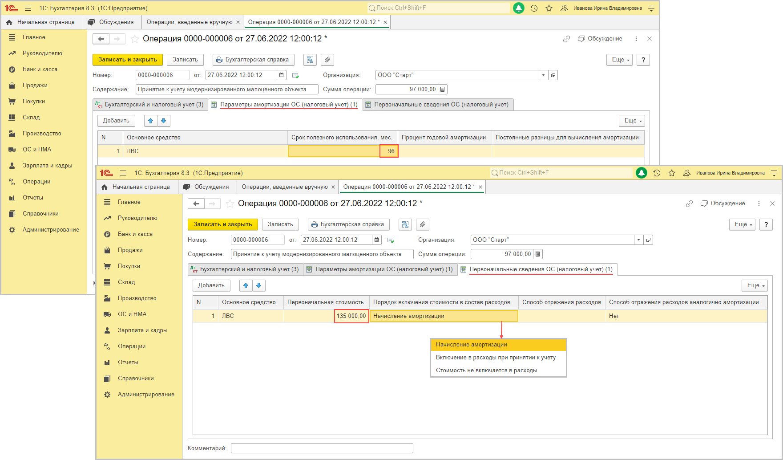Open the toolbar Еще menu in the front window
The image size is (783, 460).
(x=742, y=224)
